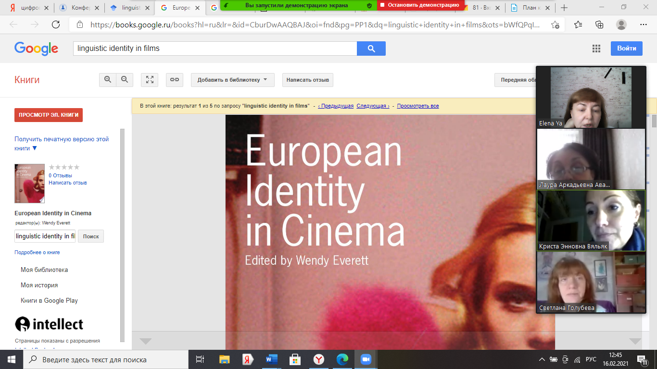The width and height of the screenshot is (657, 369).
Task: Toggle full screen book view
Action: click(x=150, y=80)
